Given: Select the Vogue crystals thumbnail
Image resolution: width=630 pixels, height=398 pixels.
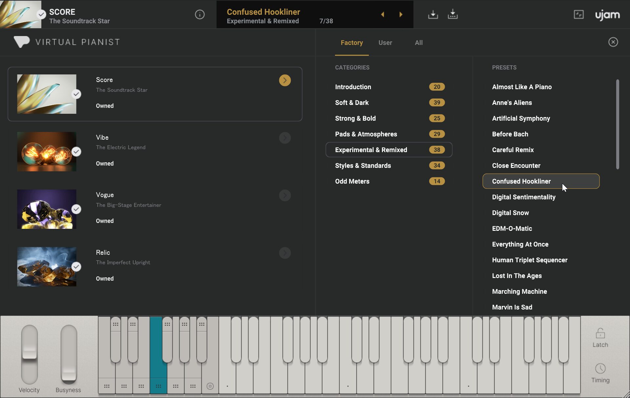Looking at the screenshot, I should tap(47, 209).
